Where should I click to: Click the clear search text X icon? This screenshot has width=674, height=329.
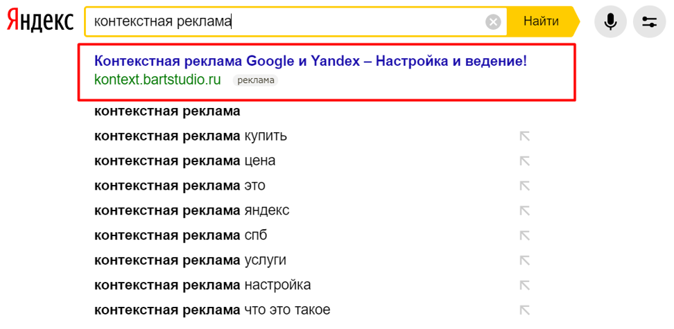(493, 22)
